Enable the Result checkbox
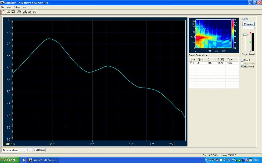The image size is (262, 163). point(242,60)
